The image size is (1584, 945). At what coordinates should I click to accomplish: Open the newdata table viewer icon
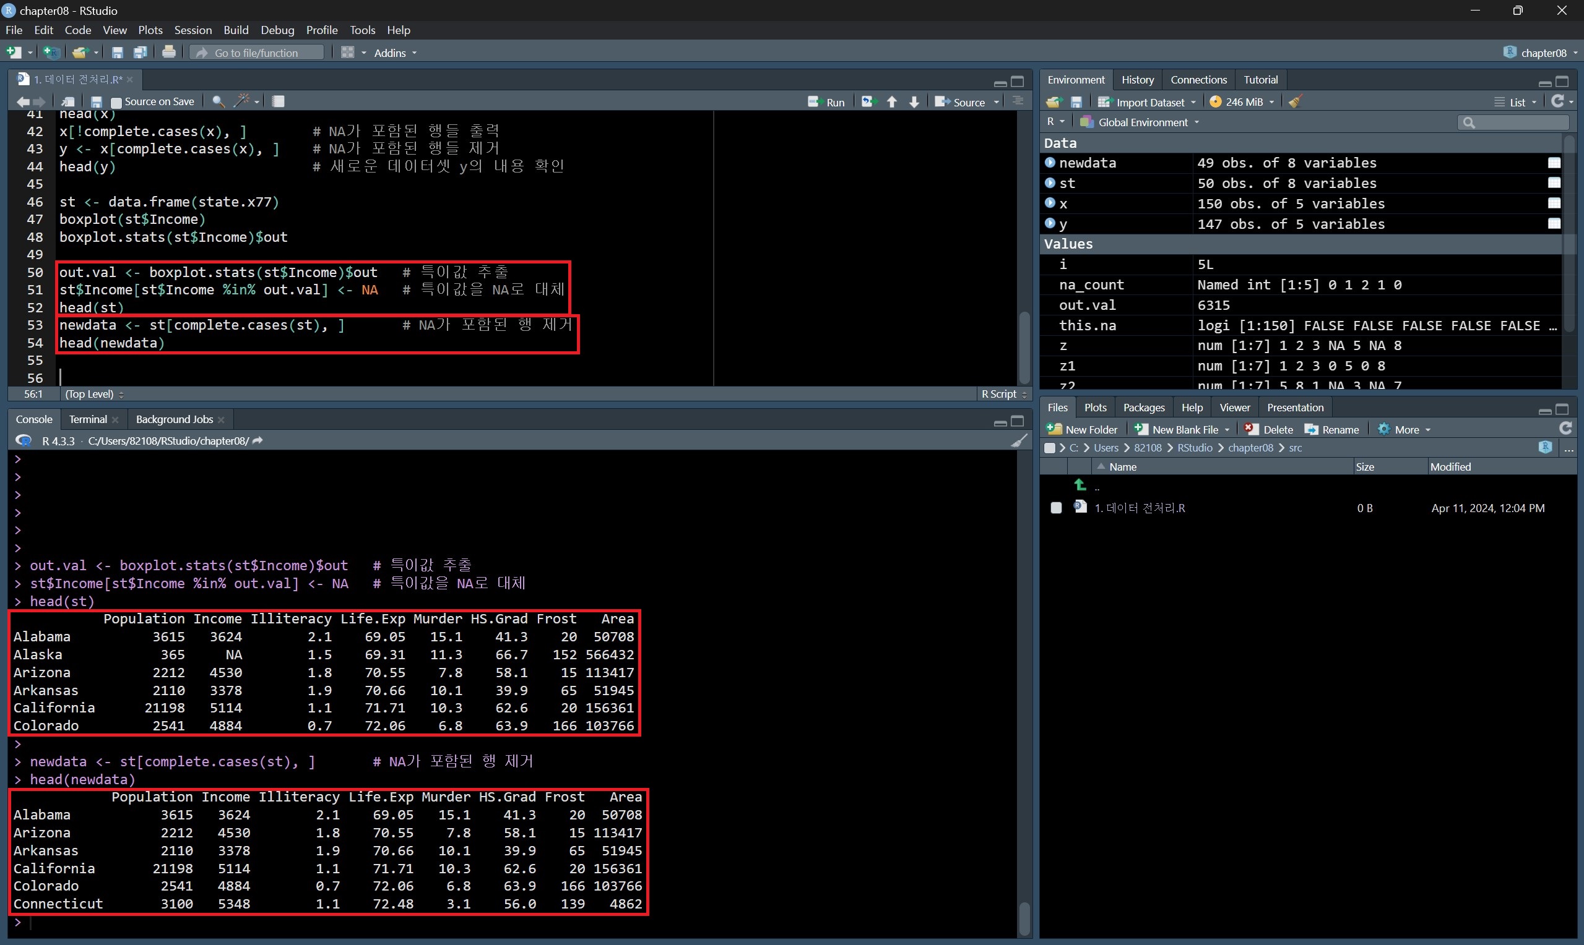pyautogui.click(x=1554, y=163)
